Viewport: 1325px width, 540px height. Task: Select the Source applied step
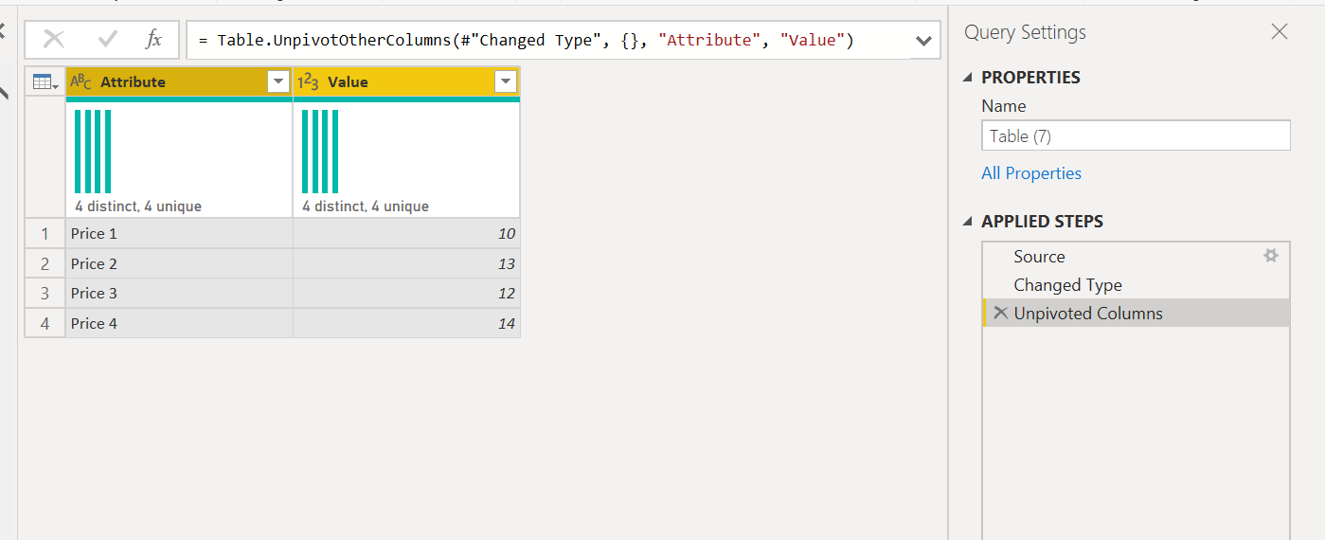1137,257
